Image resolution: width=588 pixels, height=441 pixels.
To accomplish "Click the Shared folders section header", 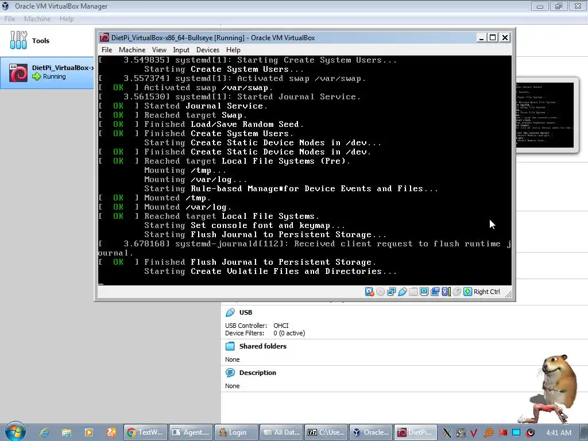I will pos(263,346).
